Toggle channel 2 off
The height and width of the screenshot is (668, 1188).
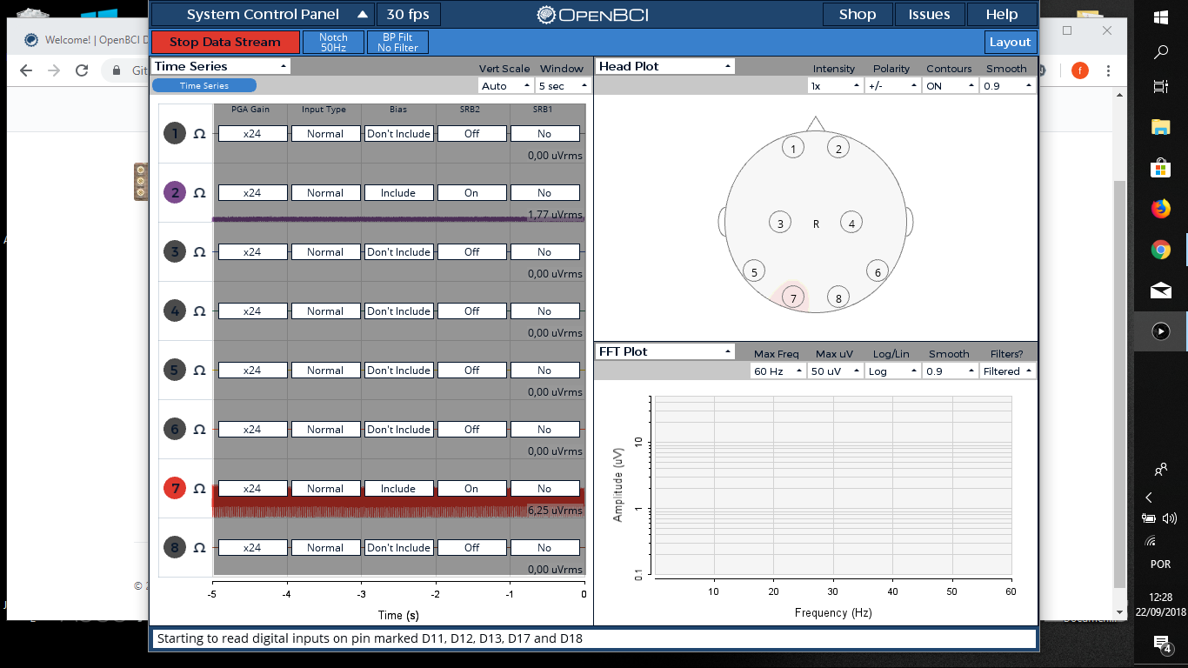tap(174, 192)
